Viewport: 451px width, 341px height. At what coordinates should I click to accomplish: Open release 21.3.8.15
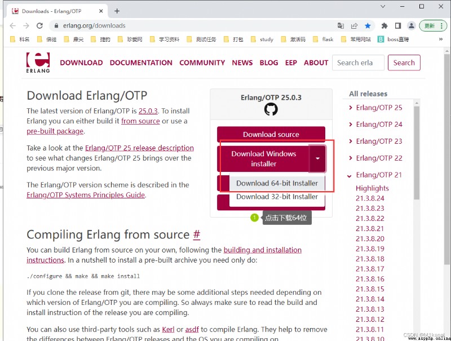[370, 289]
